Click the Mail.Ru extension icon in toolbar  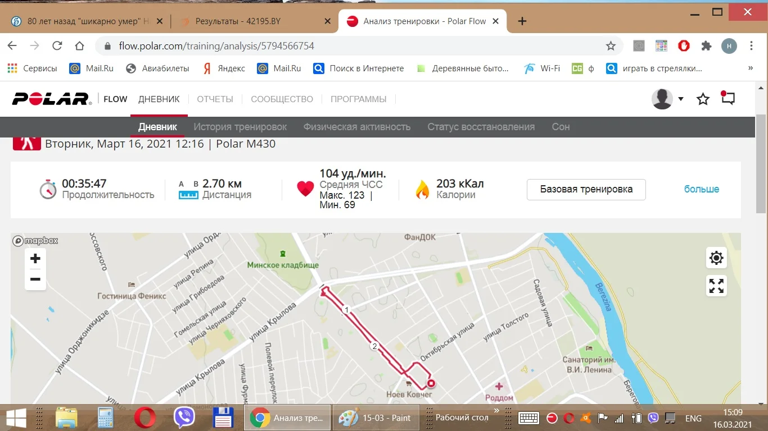pos(639,46)
